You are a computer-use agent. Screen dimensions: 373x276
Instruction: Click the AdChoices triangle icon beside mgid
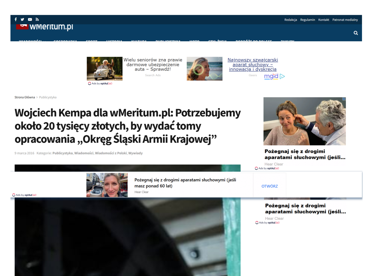point(282,76)
